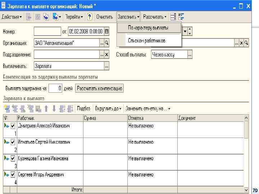Move row down with the arrow icon
The image size is (259, 194).
pos(54,108)
